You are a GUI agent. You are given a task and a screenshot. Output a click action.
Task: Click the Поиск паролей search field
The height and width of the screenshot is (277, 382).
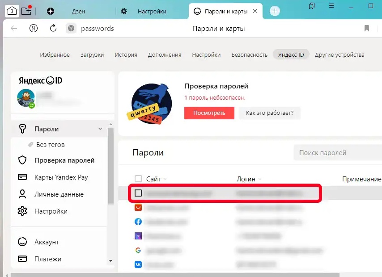coord(338,153)
